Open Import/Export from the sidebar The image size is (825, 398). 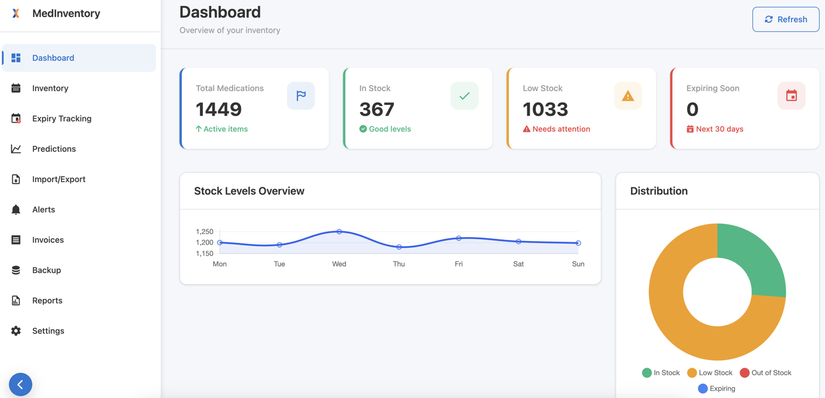coord(58,179)
